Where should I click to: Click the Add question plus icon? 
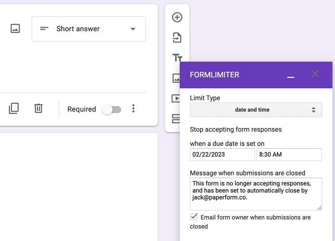tap(177, 17)
